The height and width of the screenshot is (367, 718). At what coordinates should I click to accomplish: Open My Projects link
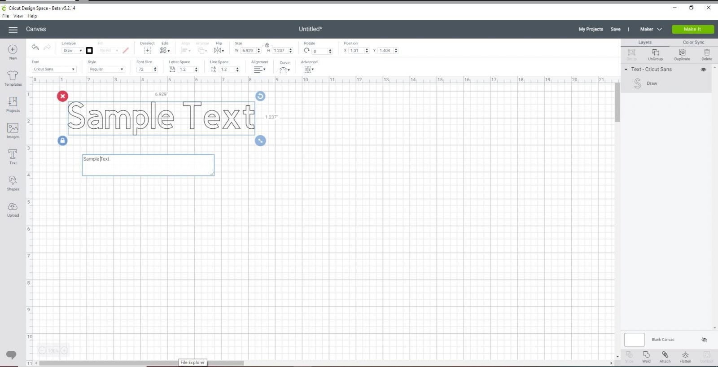pos(591,29)
